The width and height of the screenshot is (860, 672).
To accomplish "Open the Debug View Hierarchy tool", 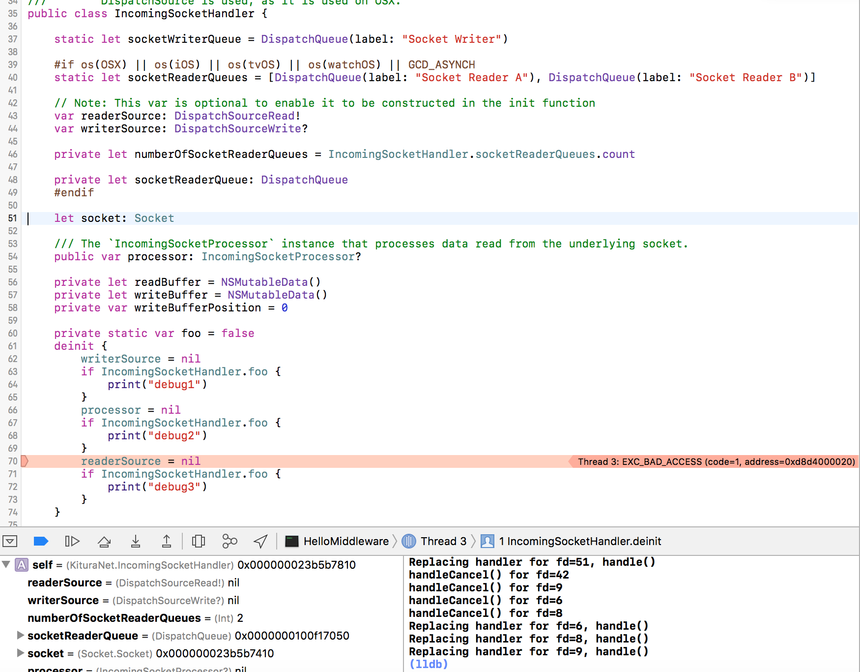I will (x=199, y=541).
